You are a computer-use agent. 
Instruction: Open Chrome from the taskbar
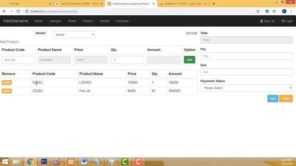[x=30, y=161]
